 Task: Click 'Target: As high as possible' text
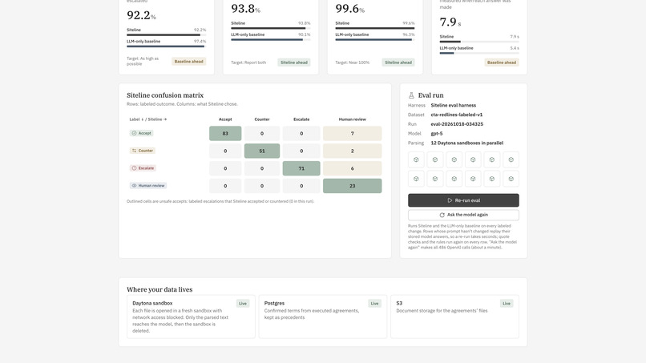143,62
